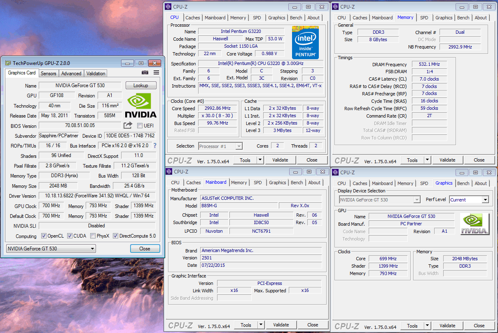This screenshot has height=333, width=498.
Task: Open the Perf Level Current dropdown
Action: [x=469, y=200]
